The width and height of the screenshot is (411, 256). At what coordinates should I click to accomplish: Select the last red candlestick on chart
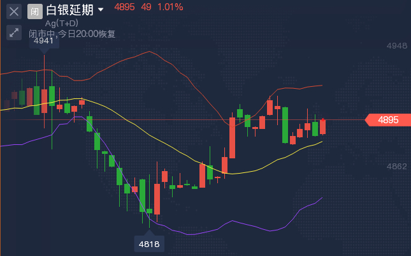coord(322,127)
